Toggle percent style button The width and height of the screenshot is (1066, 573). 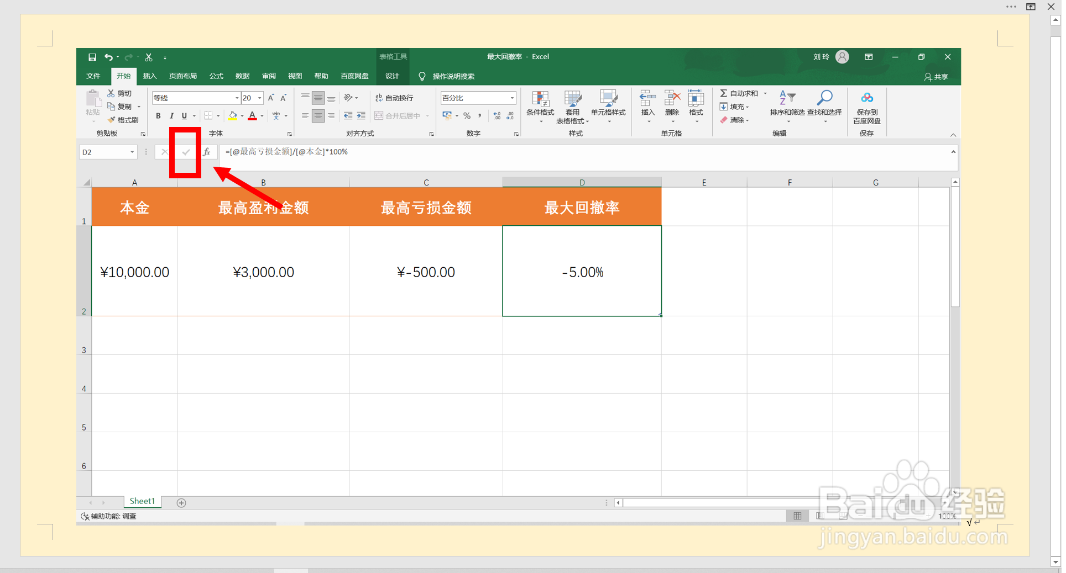click(467, 115)
